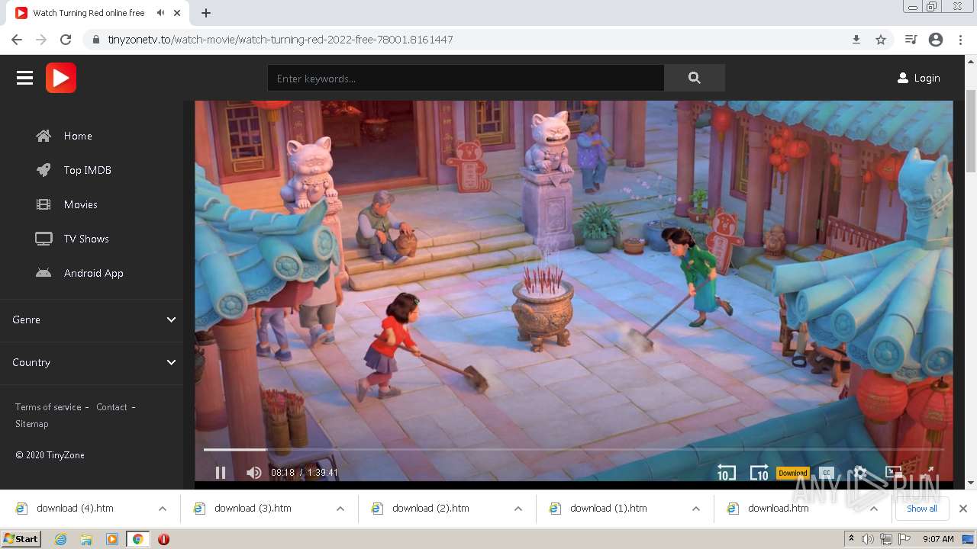Open a new browser tab

point(206,13)
